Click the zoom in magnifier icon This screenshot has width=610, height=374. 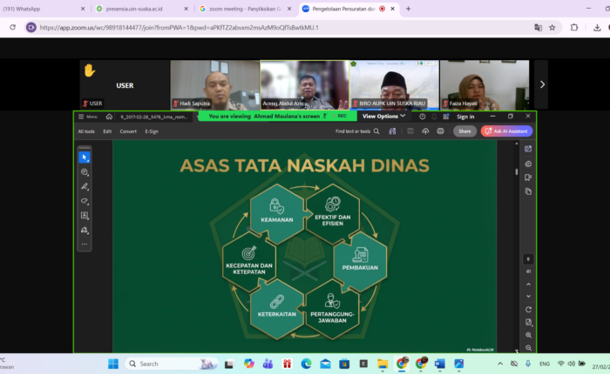click(529, 335)
